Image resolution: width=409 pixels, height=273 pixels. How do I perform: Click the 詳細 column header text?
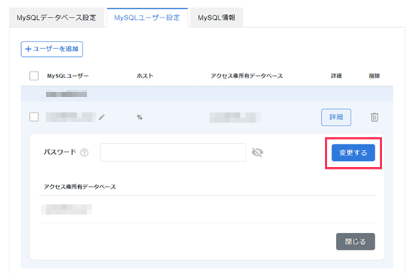336,76
